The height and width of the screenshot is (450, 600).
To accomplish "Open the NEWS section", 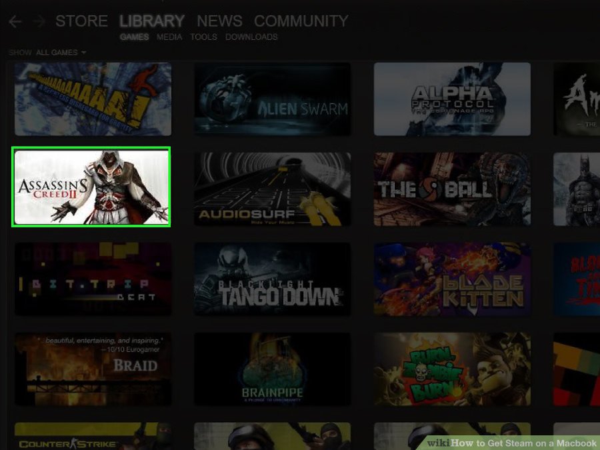I will [x=219, y=21].
